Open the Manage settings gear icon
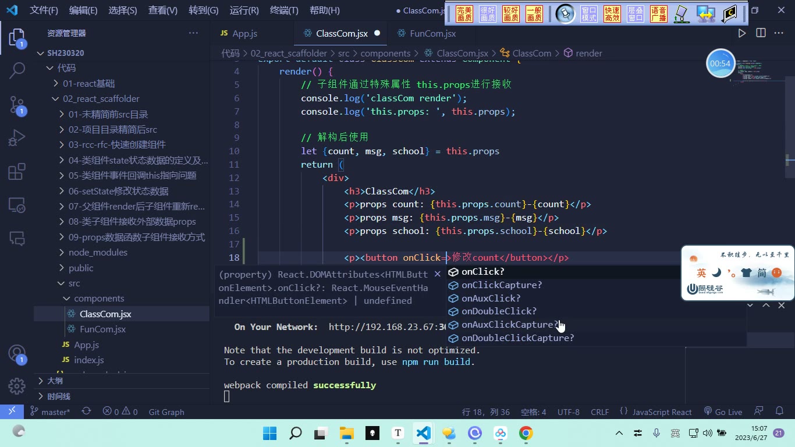 tap(17, 386)
